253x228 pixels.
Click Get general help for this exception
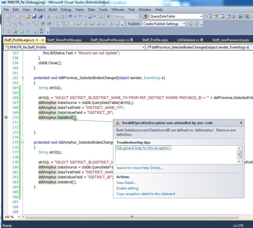tap(143, 148)
